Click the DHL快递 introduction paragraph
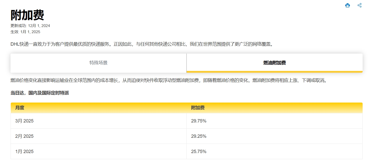Screen dimensions: 368x162 [x=142, y=44]
